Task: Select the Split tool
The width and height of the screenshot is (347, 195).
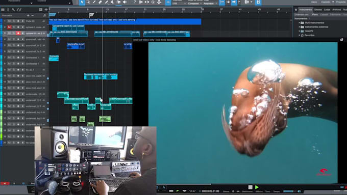Action: pos(94,2)
